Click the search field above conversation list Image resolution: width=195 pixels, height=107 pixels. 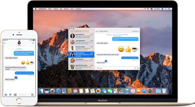(80, 31)
